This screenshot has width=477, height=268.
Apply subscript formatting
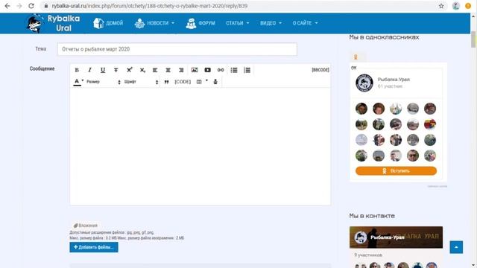click(142, 70)
